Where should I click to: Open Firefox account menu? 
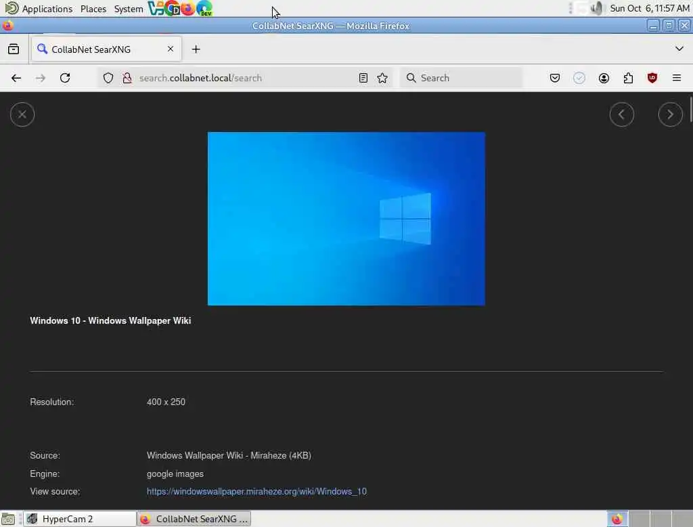coord(604,78)
